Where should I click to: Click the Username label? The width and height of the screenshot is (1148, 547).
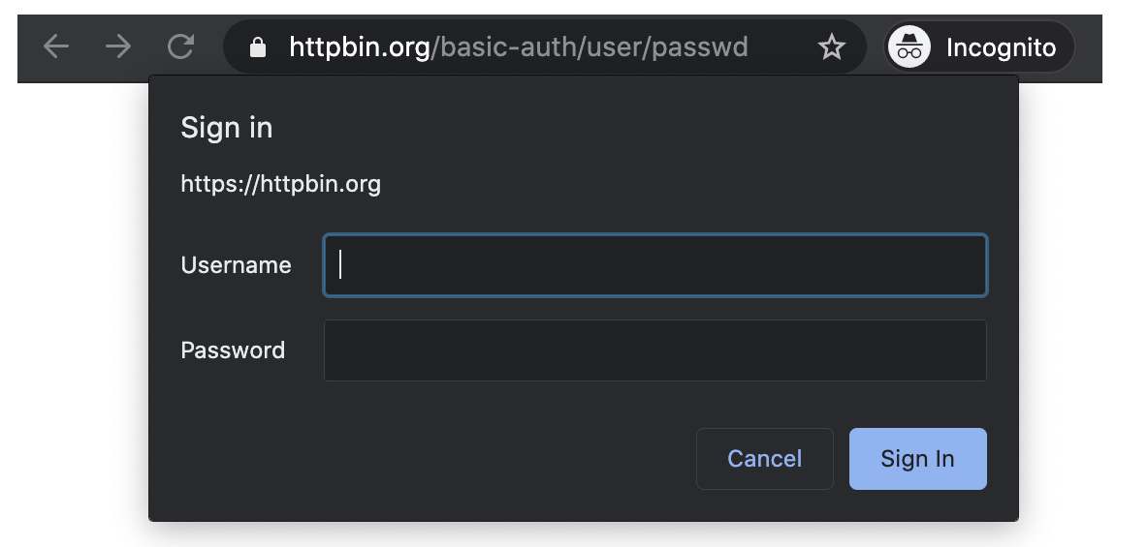click(x=236, y=265)
